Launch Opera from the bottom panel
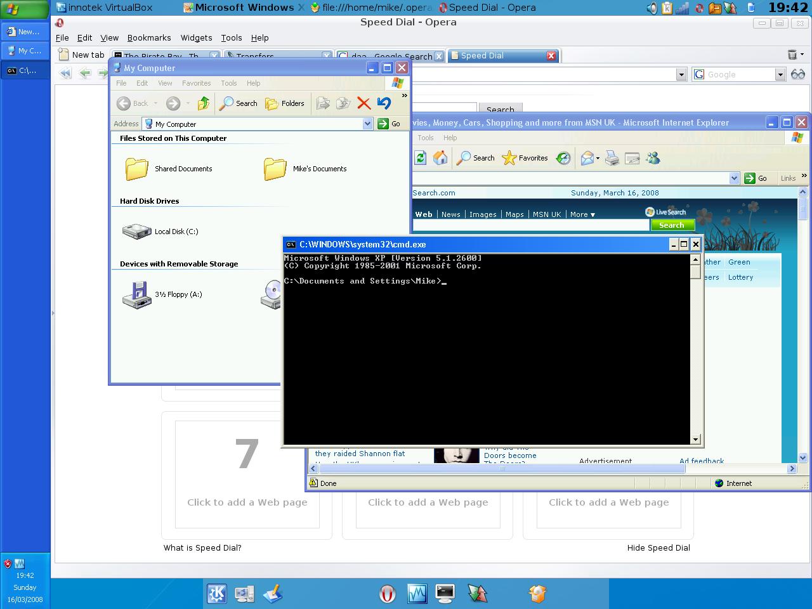 [x=387, y=594]
